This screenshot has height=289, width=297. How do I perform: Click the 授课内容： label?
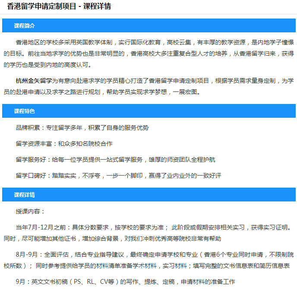[31, 211]
